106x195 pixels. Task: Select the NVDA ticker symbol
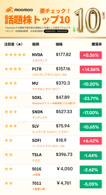point(37,55)
